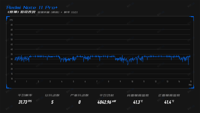Click the '背面最高温度' stat heading
This screenshot has width=200, height=113.
pos(138,95)
